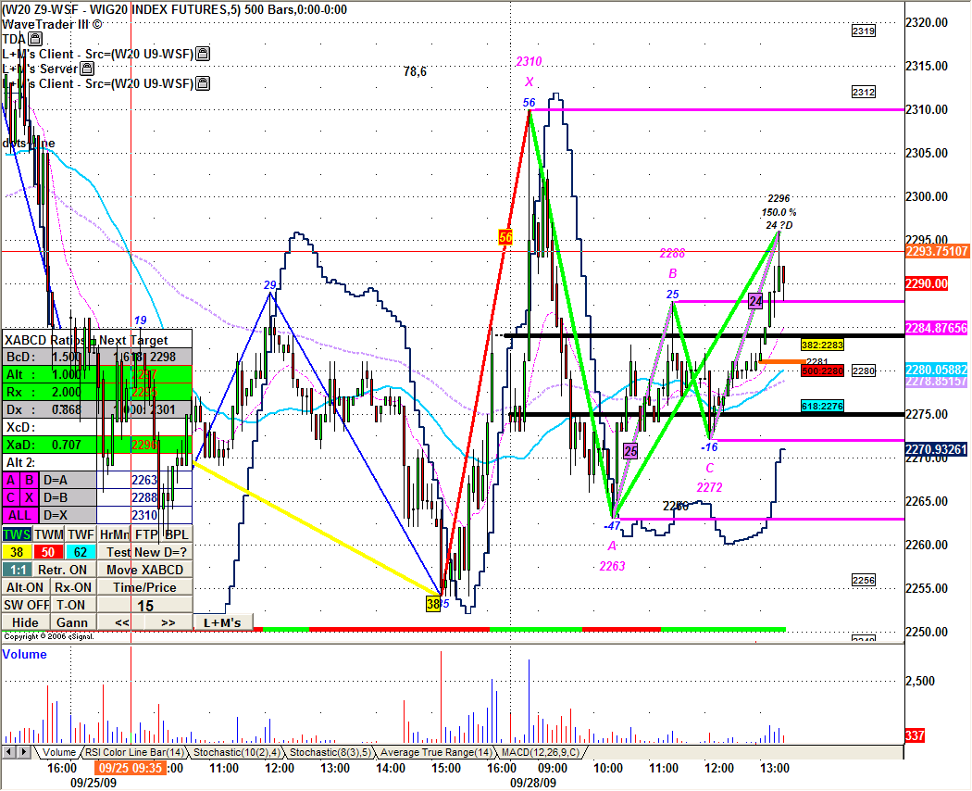Toggle the Alt-ON button
972x791 pixels.
point(25,587)
